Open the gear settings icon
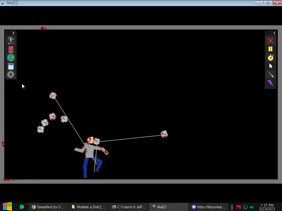The width and height of the screenshot is (282, 211). coord(11,74)
